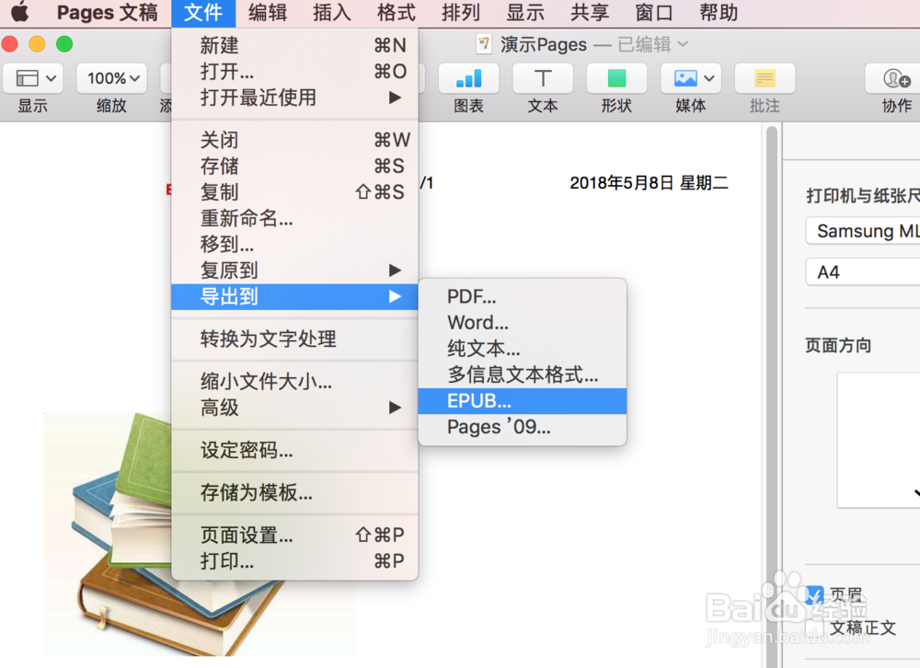Enable the 文稿正文 checkbox
The height and width of the screenshot is (668, 920).
[x=813, y=628]
